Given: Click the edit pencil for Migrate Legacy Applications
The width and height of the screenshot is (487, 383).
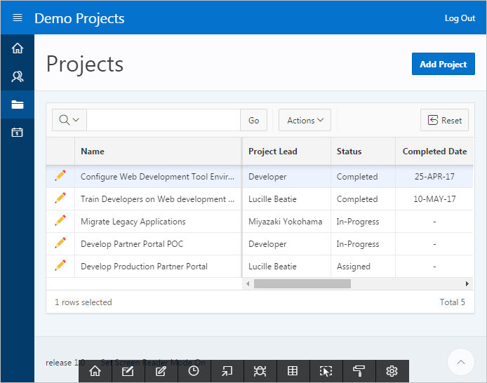Looking at the screenshot, I should pos(60,222).
